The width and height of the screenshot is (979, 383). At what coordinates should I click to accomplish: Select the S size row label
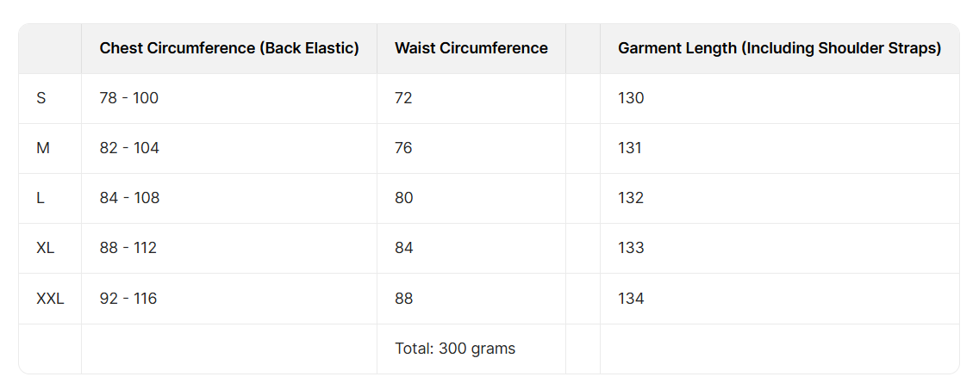[x=41, y=98]
